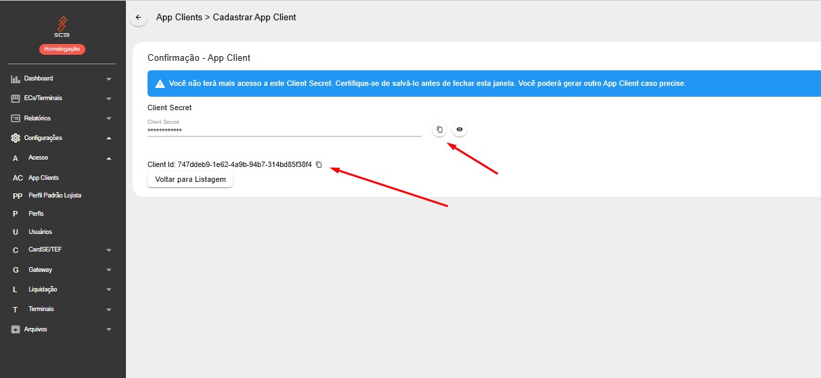Click into the Client Secret field
821x378 pixels.
click(284, 130)
